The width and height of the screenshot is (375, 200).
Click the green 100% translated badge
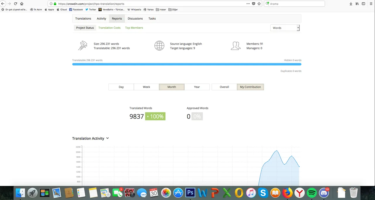pyautogui.click(x=155, y=116)
